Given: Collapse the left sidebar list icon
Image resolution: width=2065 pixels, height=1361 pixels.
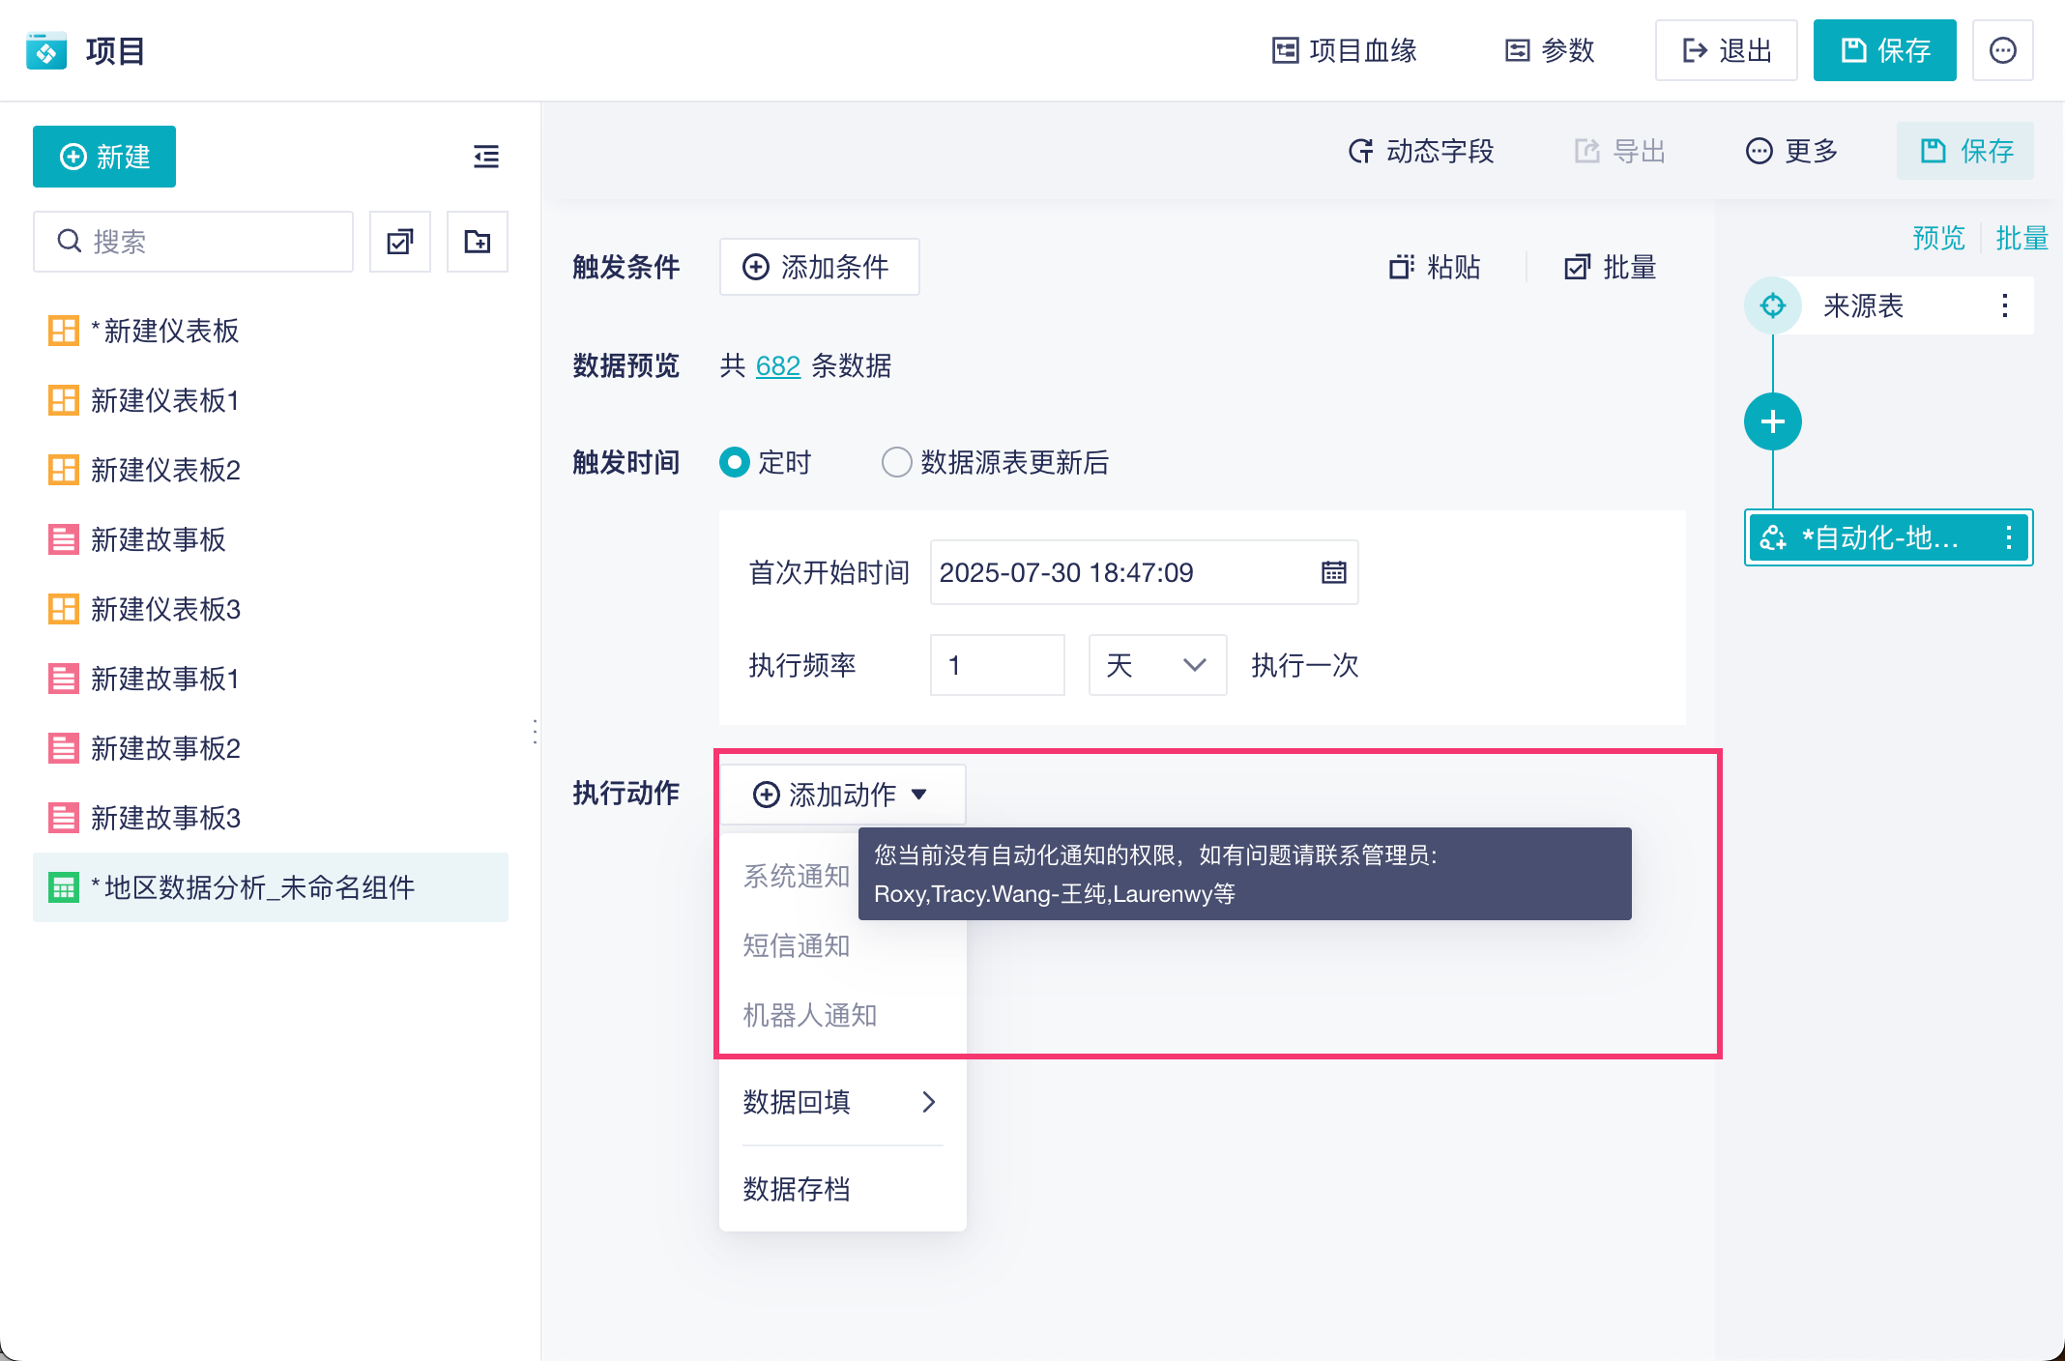Looking at the screenshot, I should [x=486, y=157].
